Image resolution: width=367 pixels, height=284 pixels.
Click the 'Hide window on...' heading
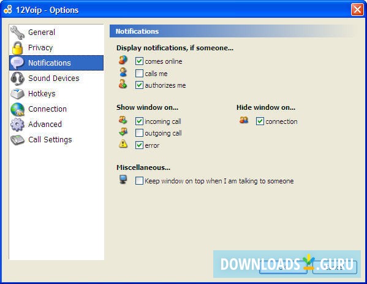click(266, 107)
